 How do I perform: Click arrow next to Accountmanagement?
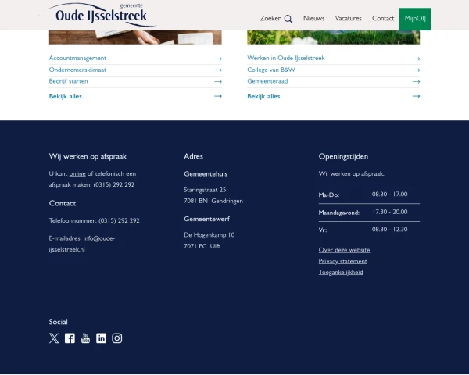(218, 59)
